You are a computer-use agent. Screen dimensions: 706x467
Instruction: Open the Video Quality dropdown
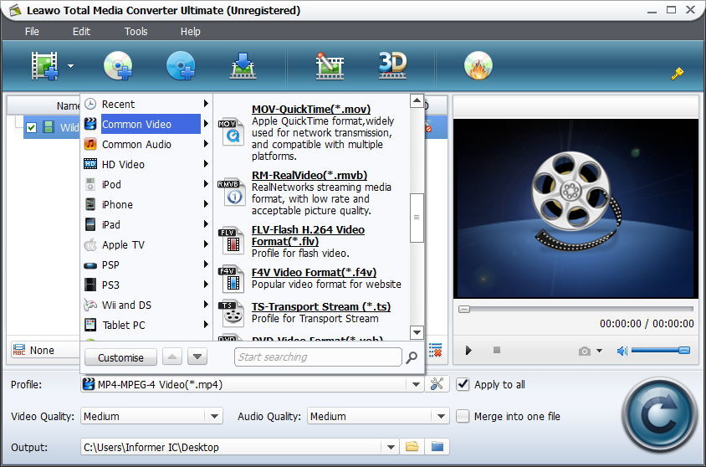click(x=151, y=416)
